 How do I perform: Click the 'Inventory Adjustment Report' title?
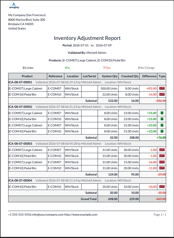[x=87, y=38]
